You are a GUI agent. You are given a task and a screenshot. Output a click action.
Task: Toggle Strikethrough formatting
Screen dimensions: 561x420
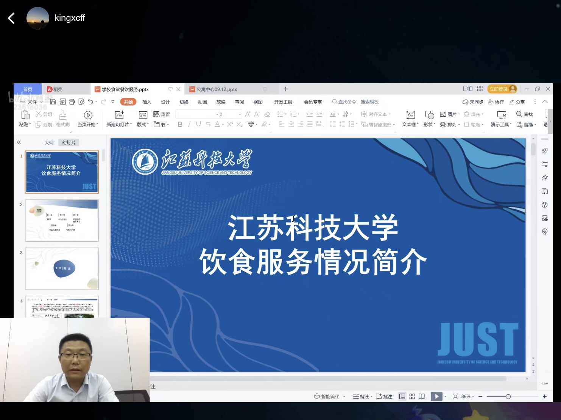click(208, 124)
